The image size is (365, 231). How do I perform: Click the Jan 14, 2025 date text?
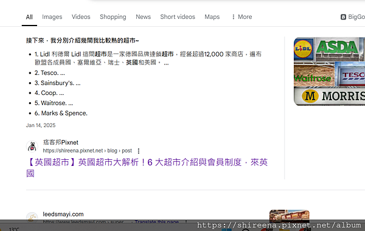(x=41, y=125)
